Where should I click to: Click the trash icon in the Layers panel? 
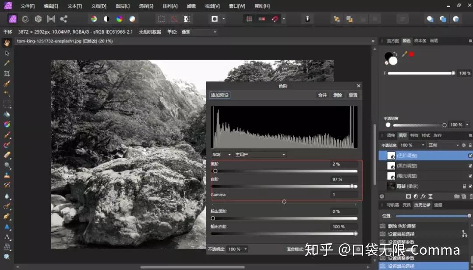(x=470, y=197)
